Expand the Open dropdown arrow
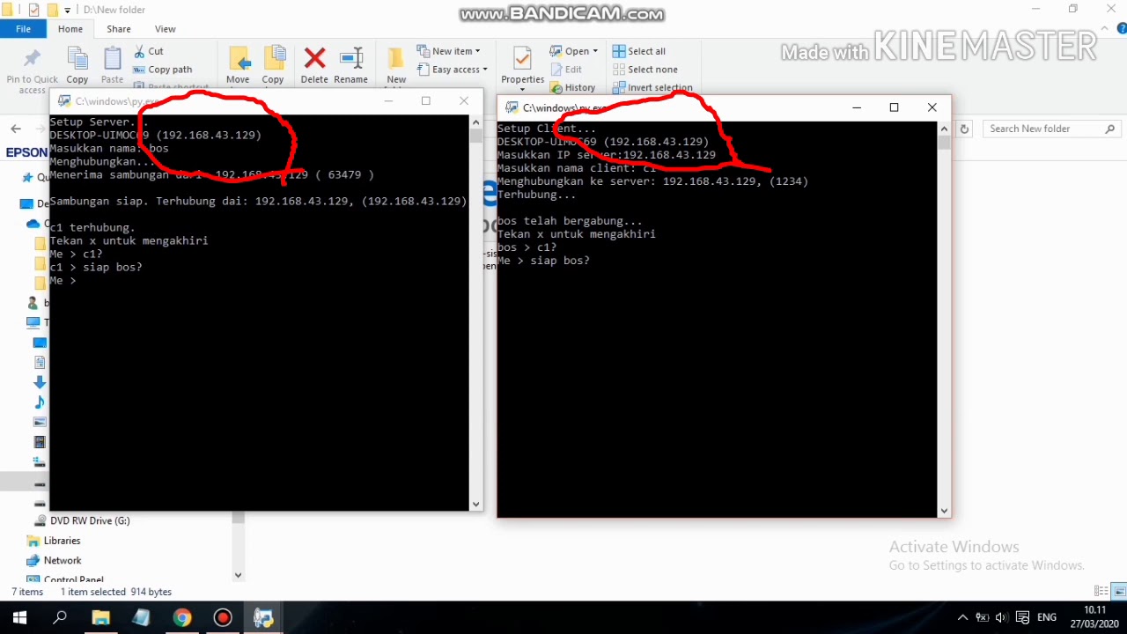 tap(595, 51)
